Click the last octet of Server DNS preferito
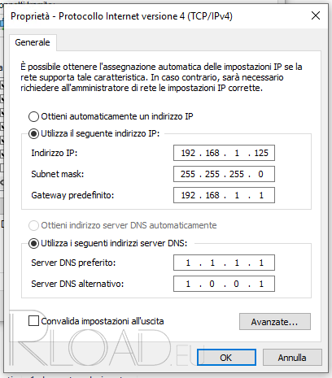The image size is (332, 378). coord(261,263)
